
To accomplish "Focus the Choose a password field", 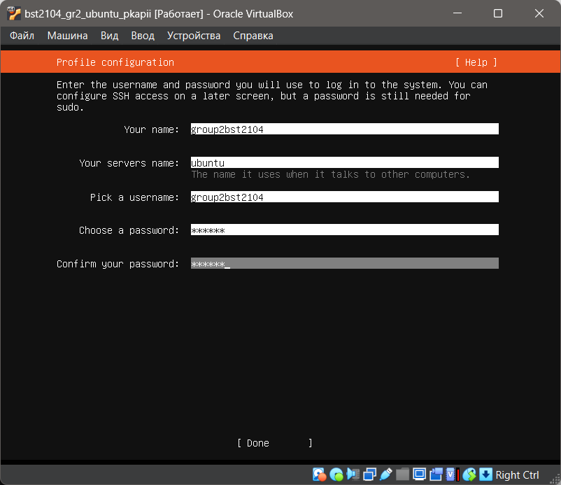I will coord(345,230).
